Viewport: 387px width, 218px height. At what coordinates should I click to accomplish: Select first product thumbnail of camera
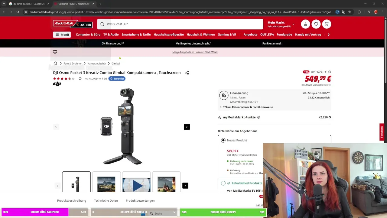coord(76,182)
